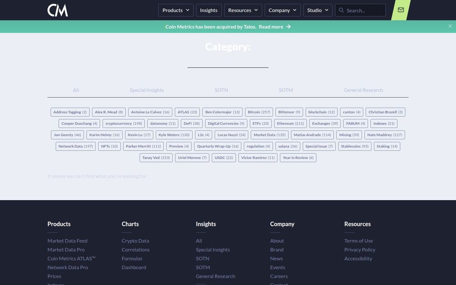The width and height of the screenshot is (456, 285).
Task: Select the Alex R. Mead tag
Action: click(109, 112)
